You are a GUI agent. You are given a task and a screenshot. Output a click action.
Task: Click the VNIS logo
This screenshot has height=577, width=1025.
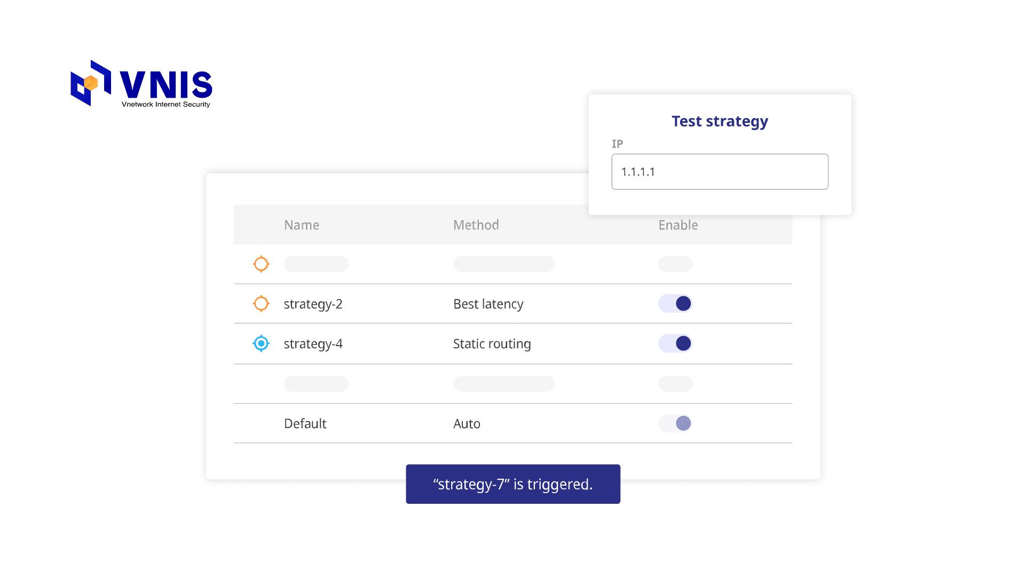pyautogui.click(x=141, y=83)
